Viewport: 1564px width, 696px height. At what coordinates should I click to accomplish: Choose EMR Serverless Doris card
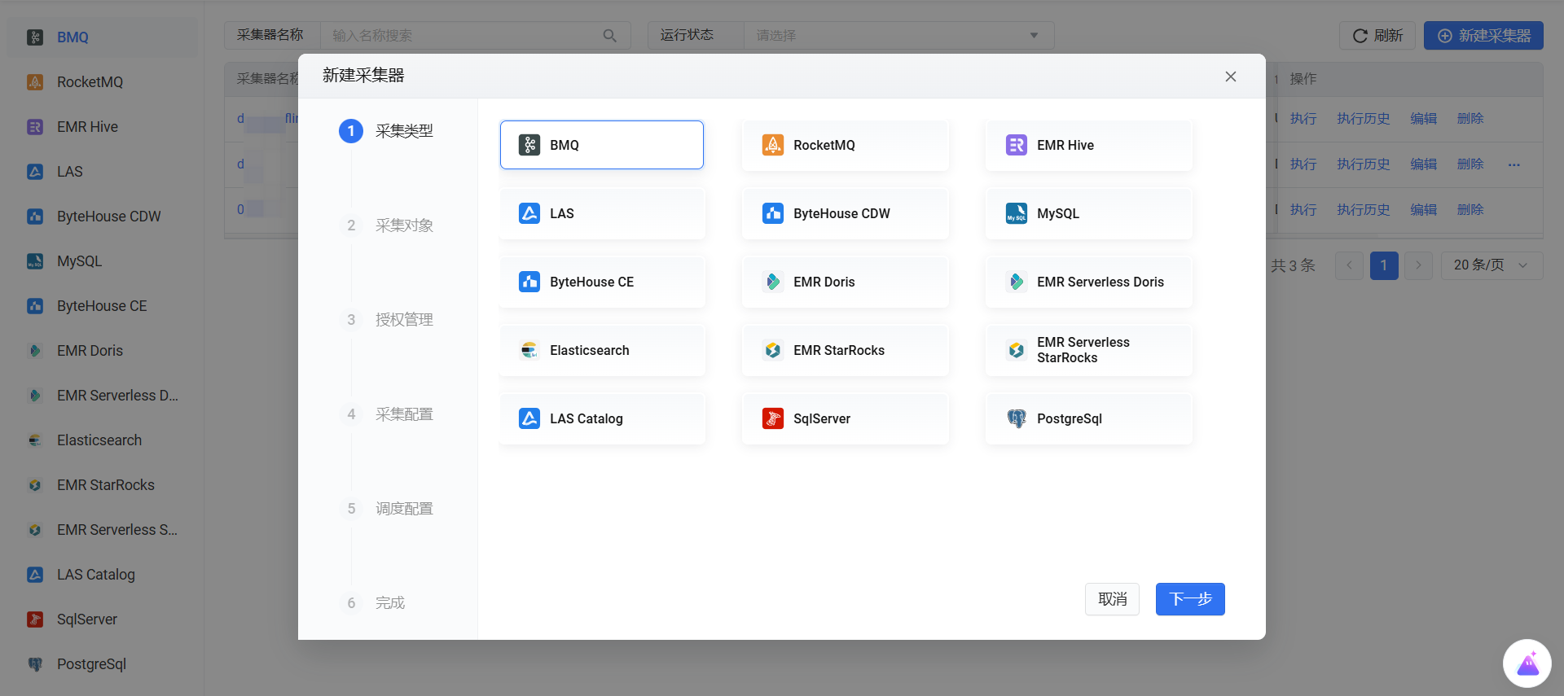point(1088,282)
